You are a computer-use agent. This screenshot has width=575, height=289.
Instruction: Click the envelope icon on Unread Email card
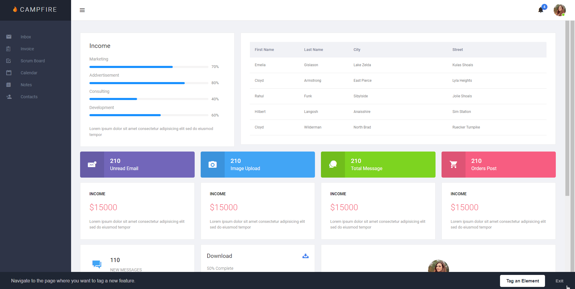click(92, 164)
